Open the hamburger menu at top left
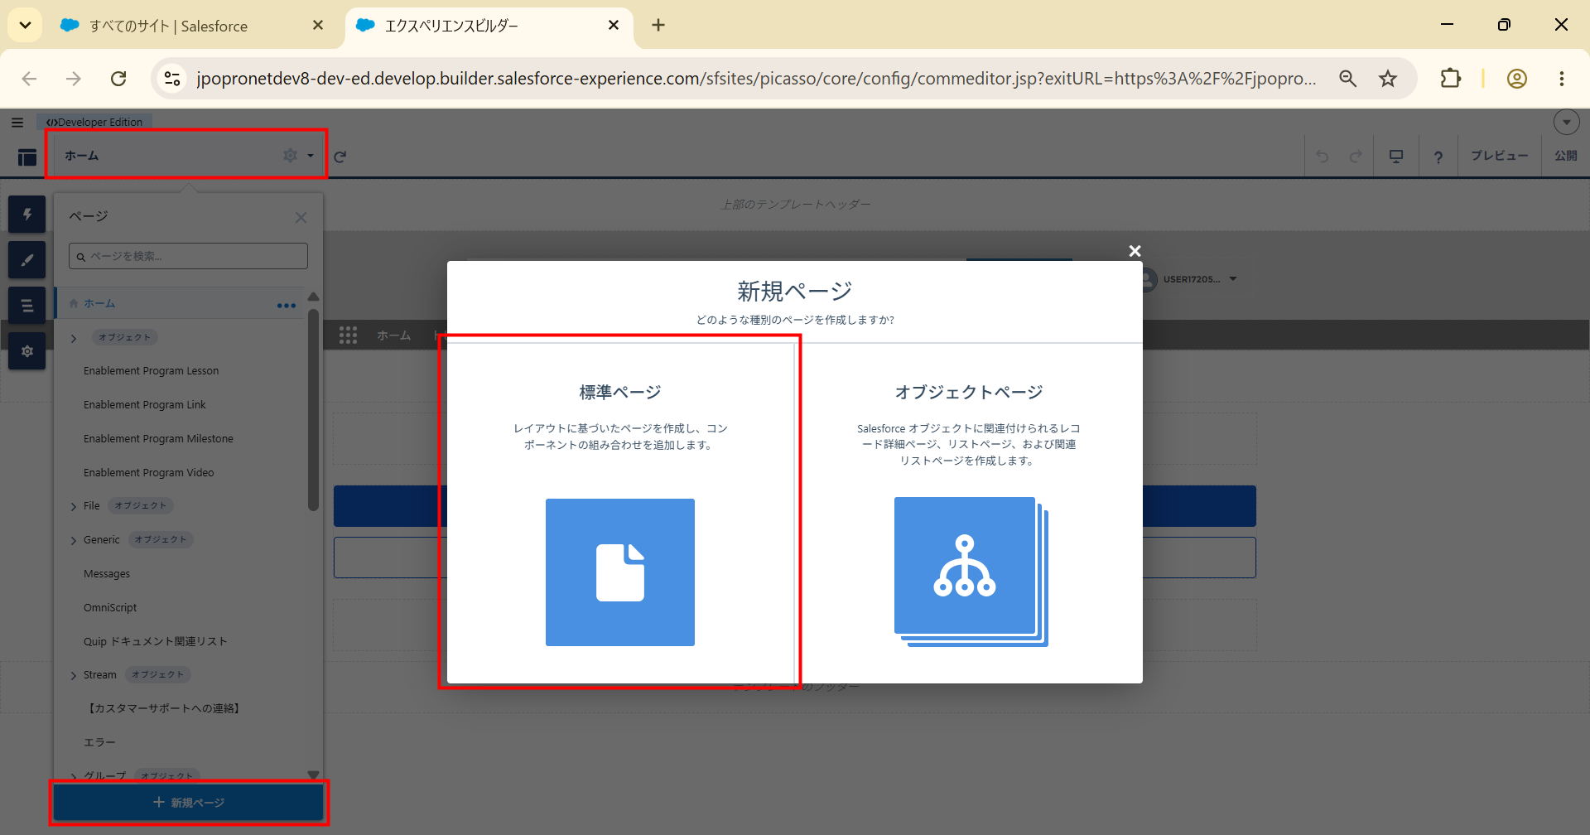This screenshot has height=835, width=1590. (x=17, y=122)
